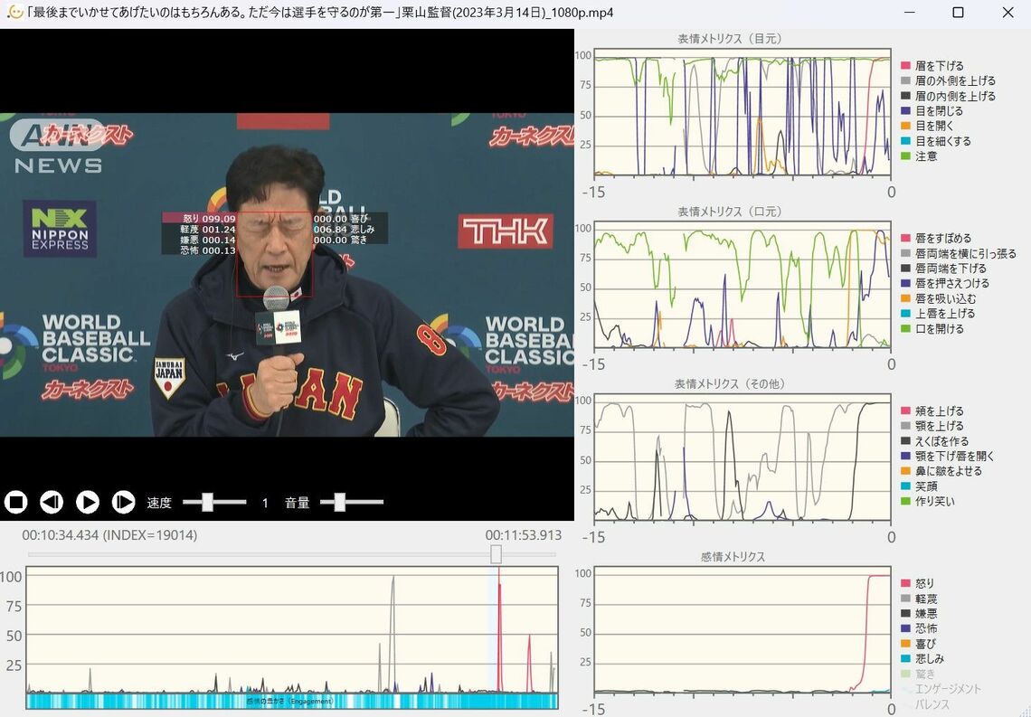The height and width of the screenshot is (717, 1031).
Task: Toggle 目を細くする legend entry
Action: click(936, 141)
